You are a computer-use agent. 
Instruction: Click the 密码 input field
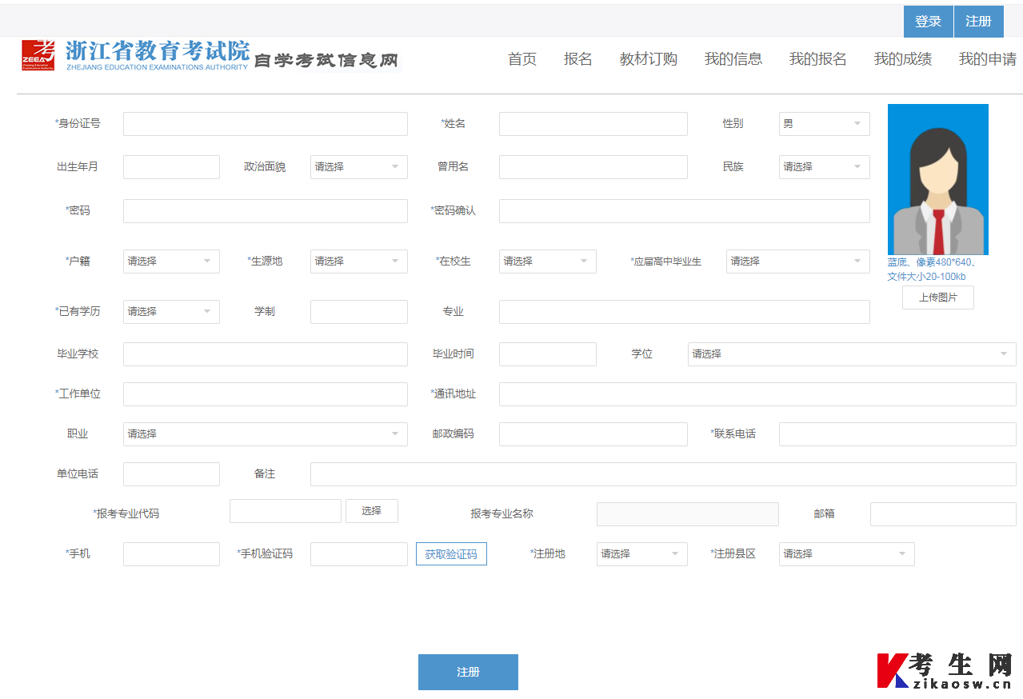pyautogui.click(x=266, y=211)
